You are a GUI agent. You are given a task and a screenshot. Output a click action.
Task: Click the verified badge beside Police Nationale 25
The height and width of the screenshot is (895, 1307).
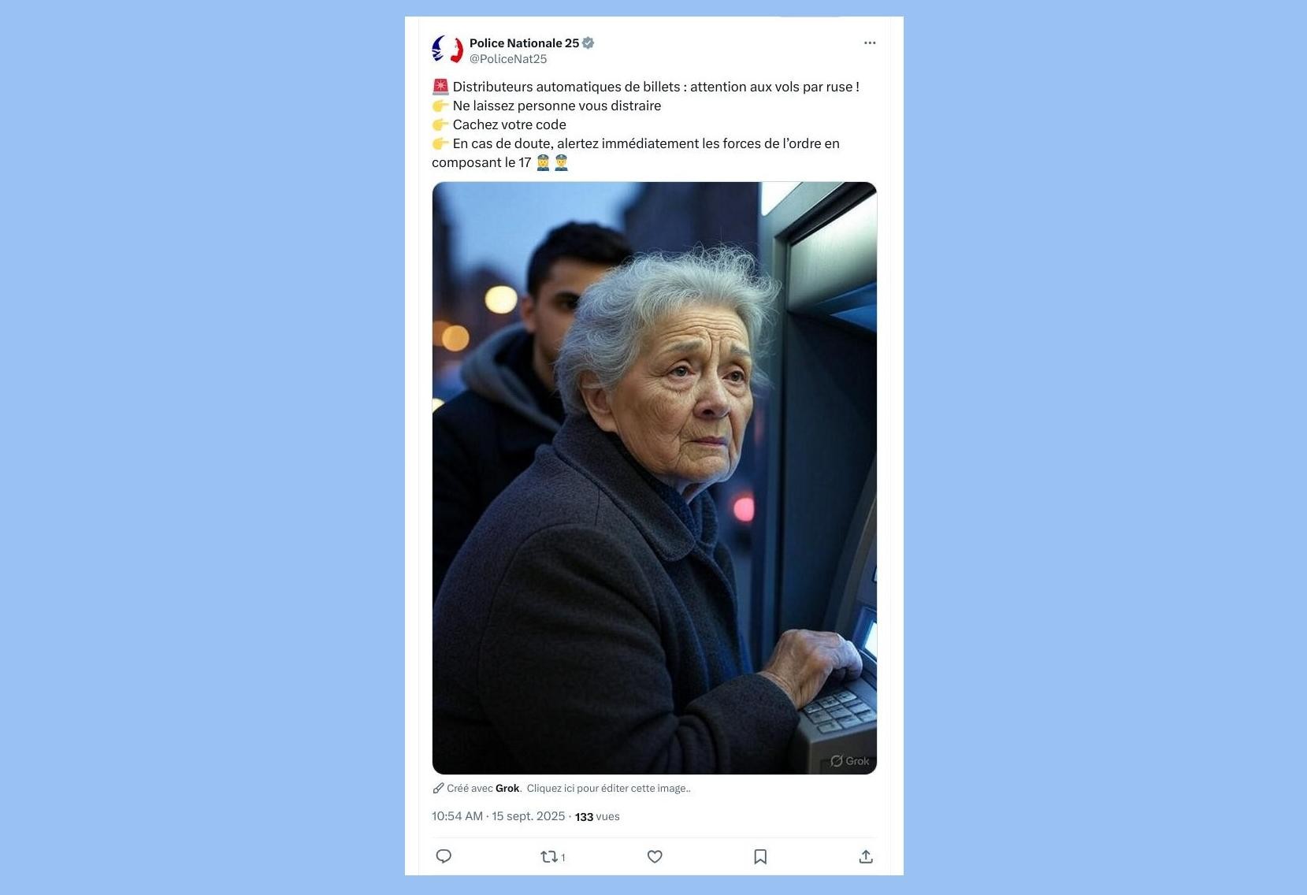(x=588, y=43)
